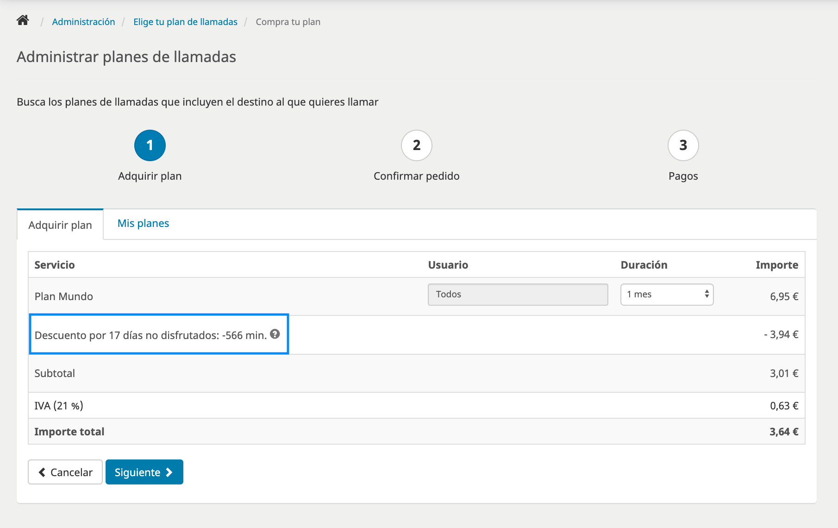The image size is (838, 528).
Task: Switch to the Mis planes tab
Action: pyautogui.click(x=143, y=223)
